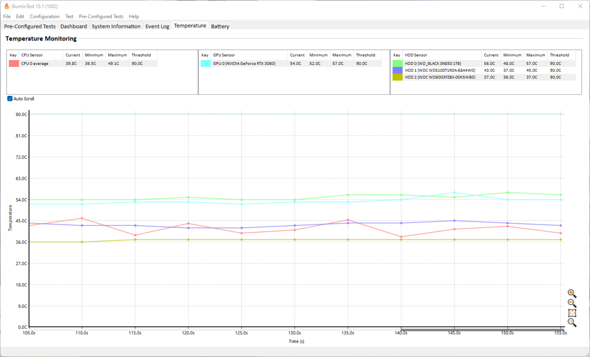Select the HDD 1 (WDC WDS100T1R0A-68A4W0) row
Image resolution: width=590 pixels, height=357 pixels.
(x=483, y=70)
